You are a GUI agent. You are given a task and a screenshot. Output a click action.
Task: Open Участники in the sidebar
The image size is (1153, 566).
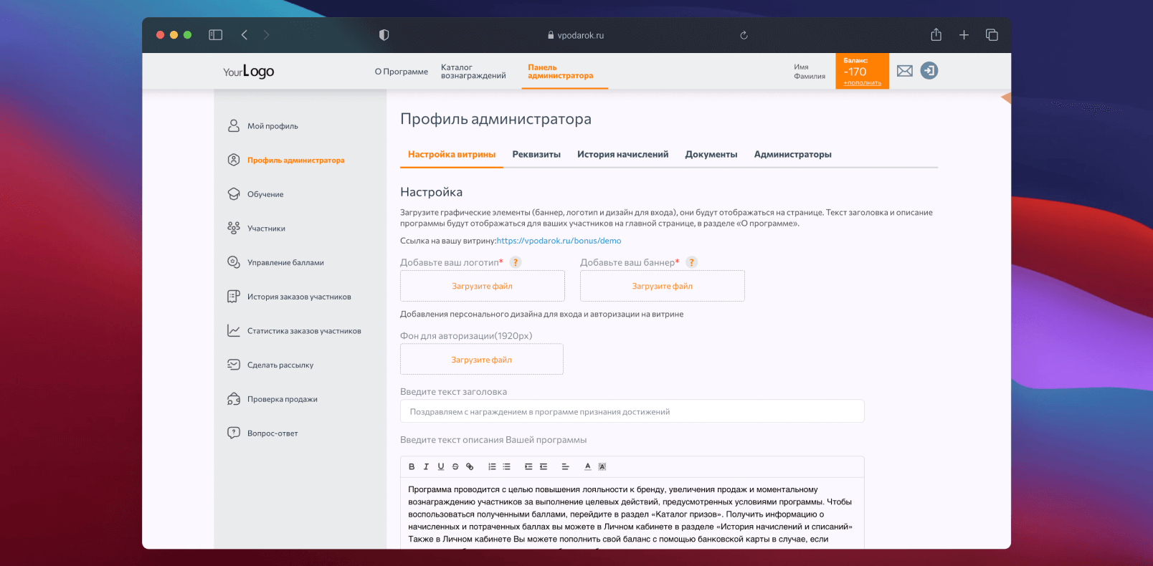(x=266, y=229)
